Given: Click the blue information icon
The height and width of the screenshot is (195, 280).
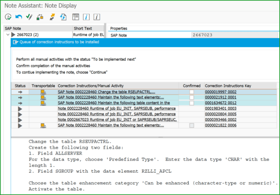Looking at the screenshot, I should pyautogui.click(x=86, y=17).
